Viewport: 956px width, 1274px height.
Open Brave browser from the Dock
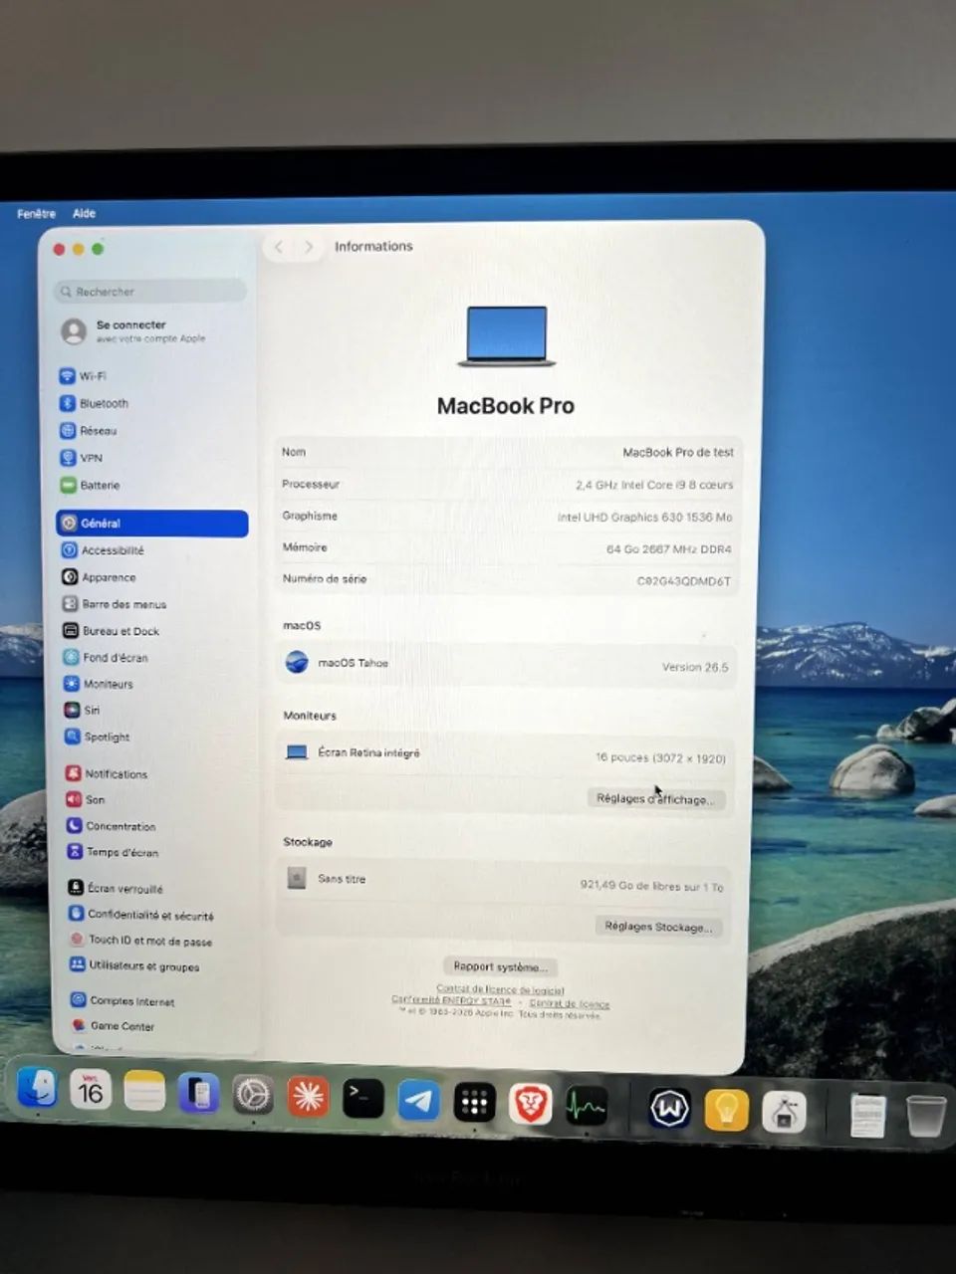point(531,1104)
